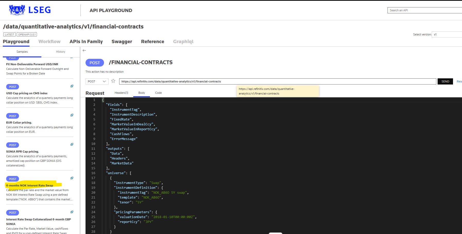Open EUR Collar pricing sample in new window

[x=72, y=115]
